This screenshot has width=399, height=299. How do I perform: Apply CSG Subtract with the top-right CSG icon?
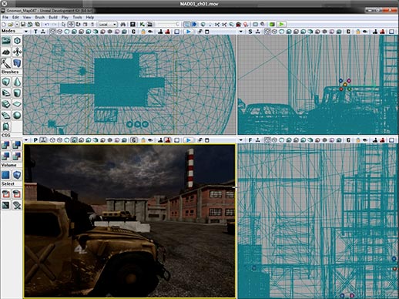(17, 145)
